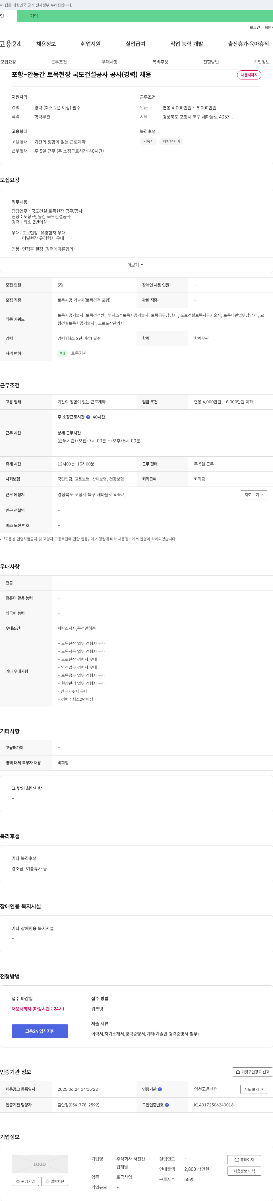
Task: Switch to the 기업 tab
Action: coord(34,16)
